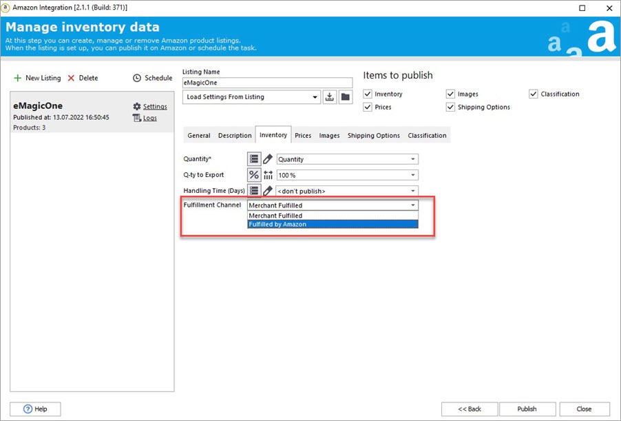Viewport: 621px width, 421px height.
Task: Click the Help button
Action: [x=35, y=409]
